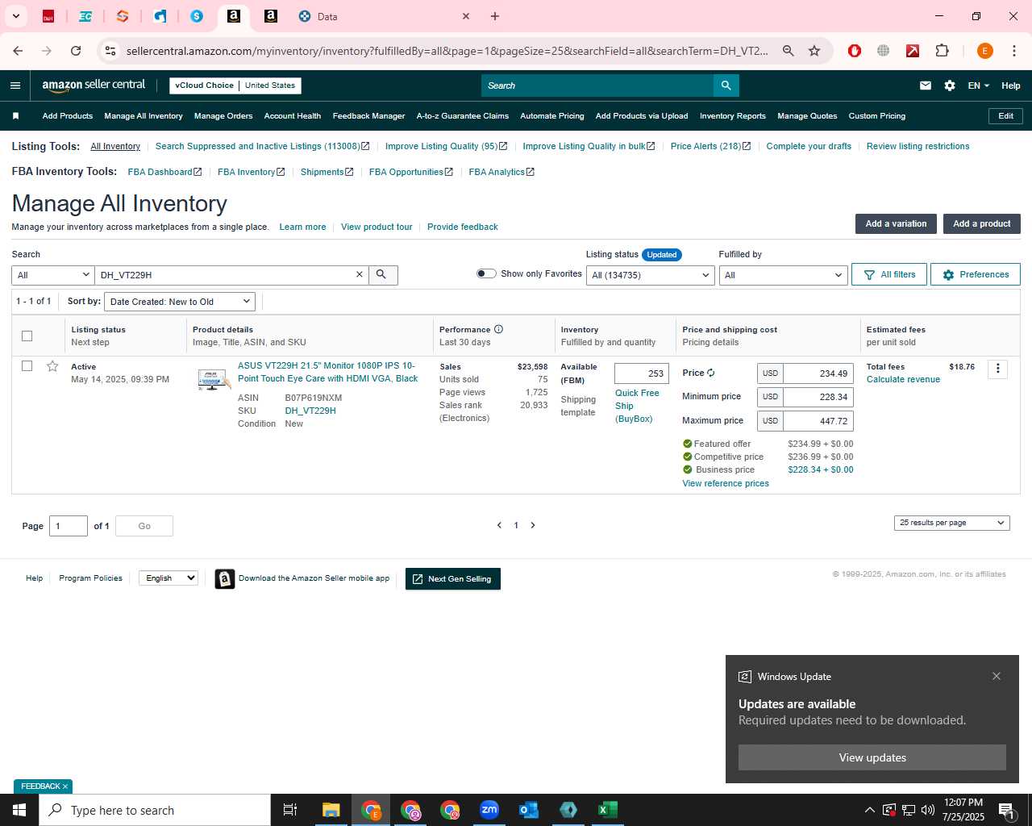
Task: Click the available quantity field 253
Action: click(x=642, y=373)
